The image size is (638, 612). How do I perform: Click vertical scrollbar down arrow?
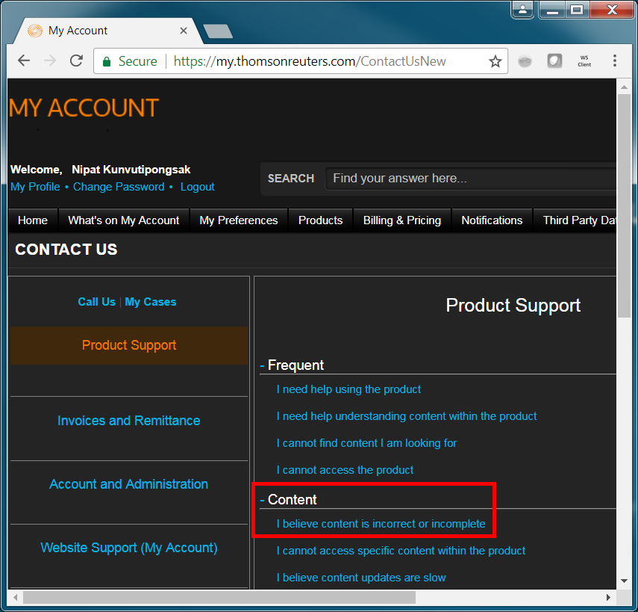(x=624, y=581)
